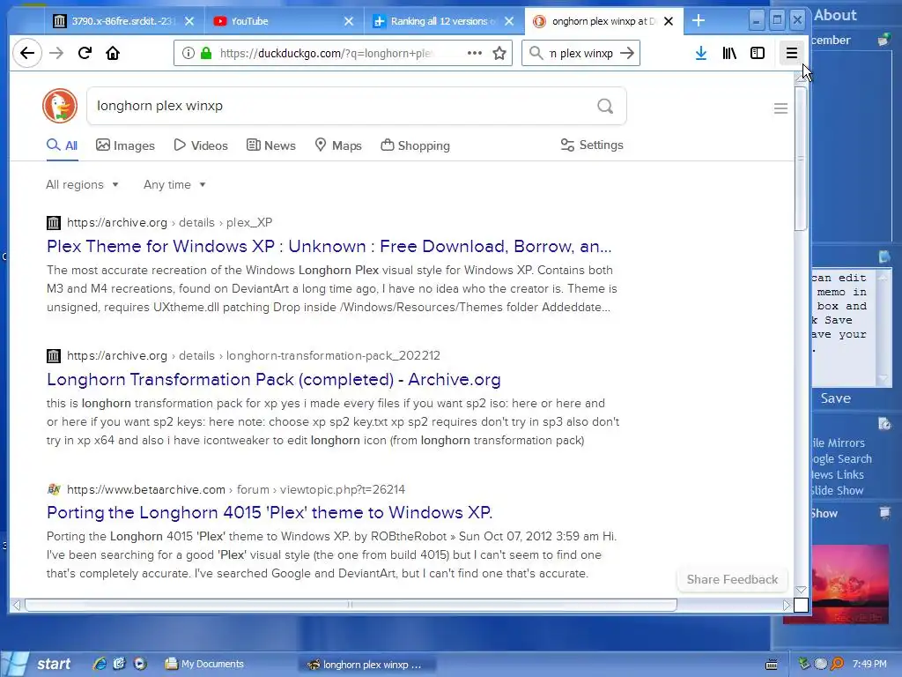902x677 pixels.
Task: Click betaarchive.com forum URL
Action: pos(236,489)
